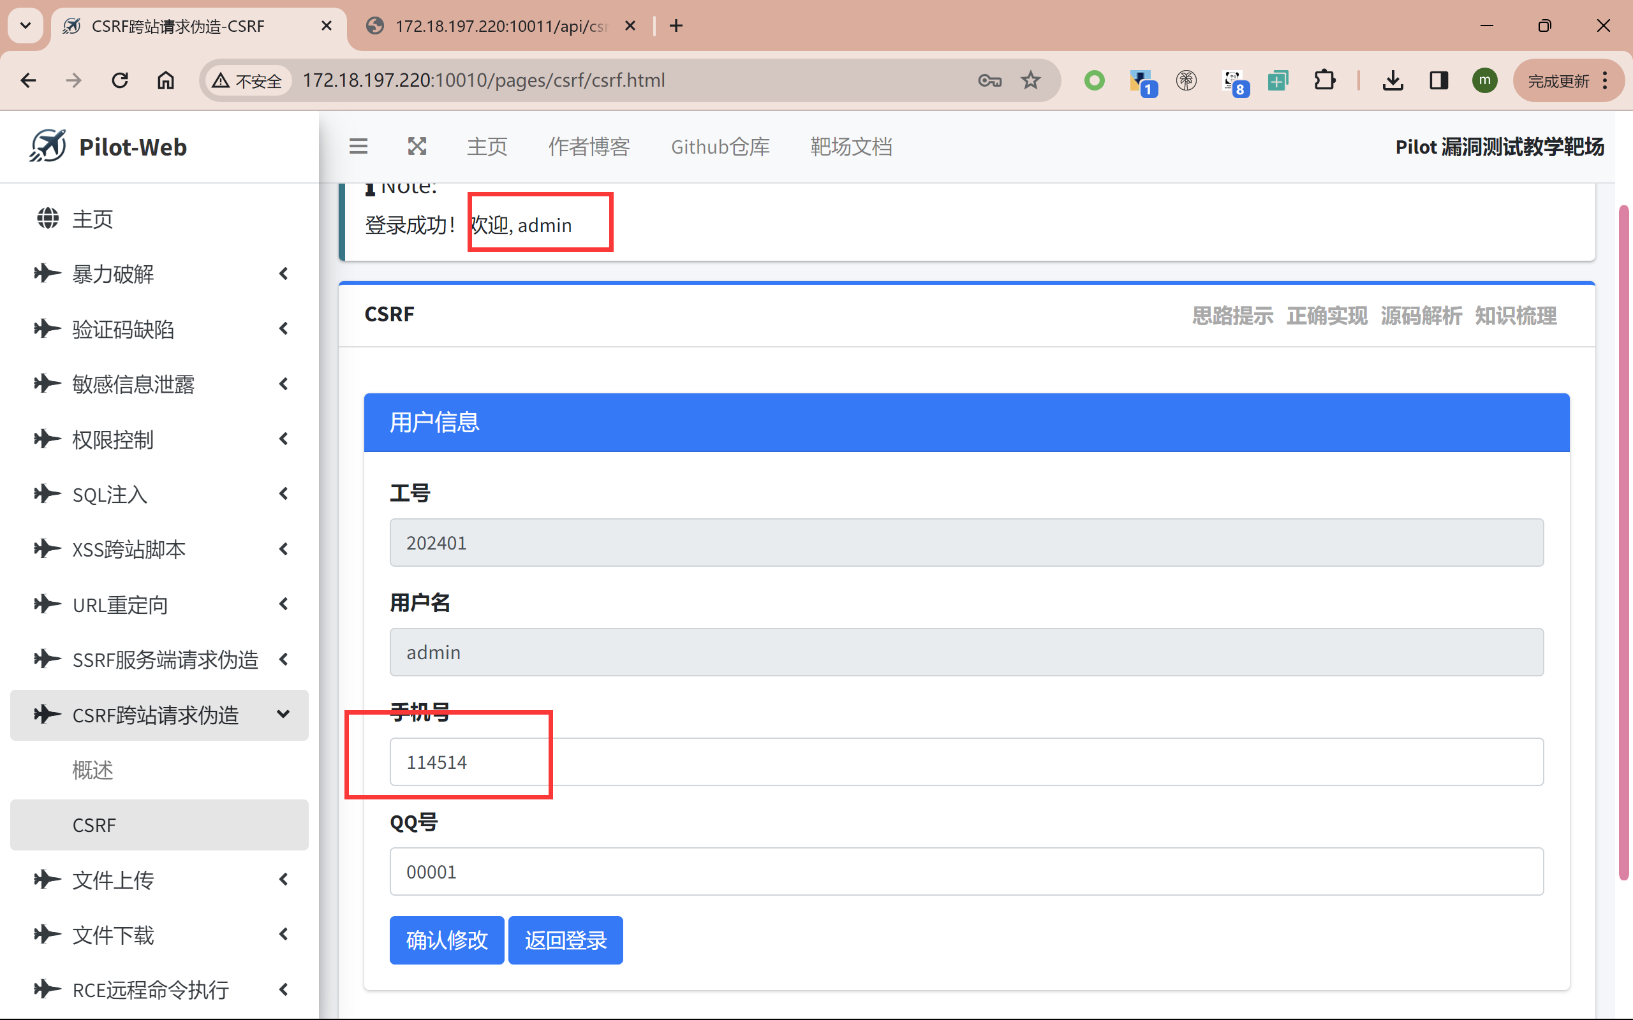The image size is (1633, 1020).
Task: Click the 用户名 field showing admin
Action: tap(966, 652)
